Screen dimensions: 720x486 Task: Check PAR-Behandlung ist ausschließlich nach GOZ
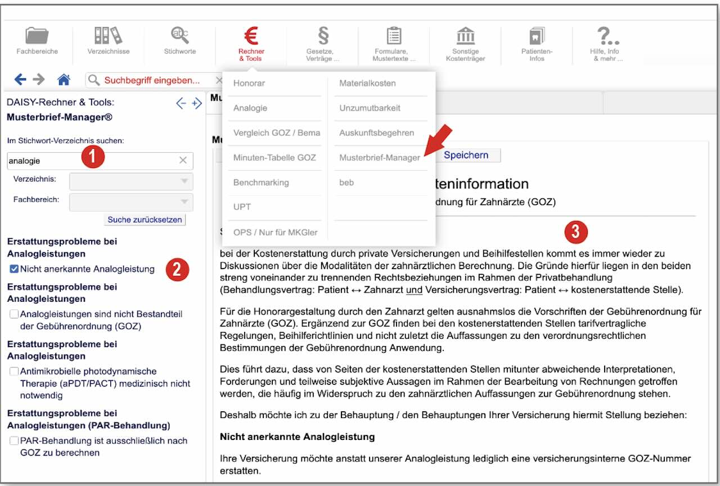coord(14,442)
